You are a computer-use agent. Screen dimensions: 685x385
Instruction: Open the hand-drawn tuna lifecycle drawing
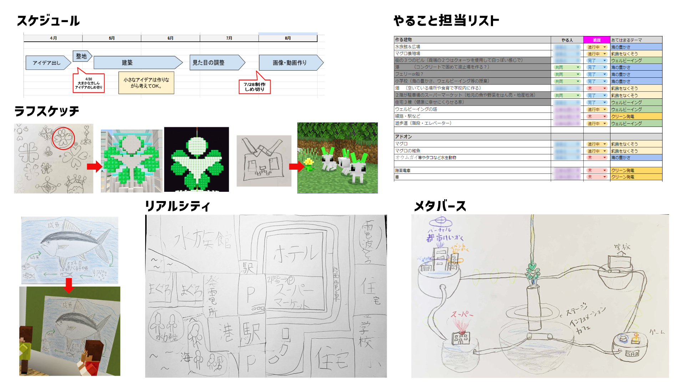pos(70,250)
